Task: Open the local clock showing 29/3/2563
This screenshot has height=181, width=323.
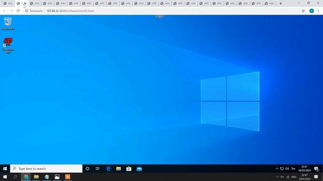Action: coord(305,177)
